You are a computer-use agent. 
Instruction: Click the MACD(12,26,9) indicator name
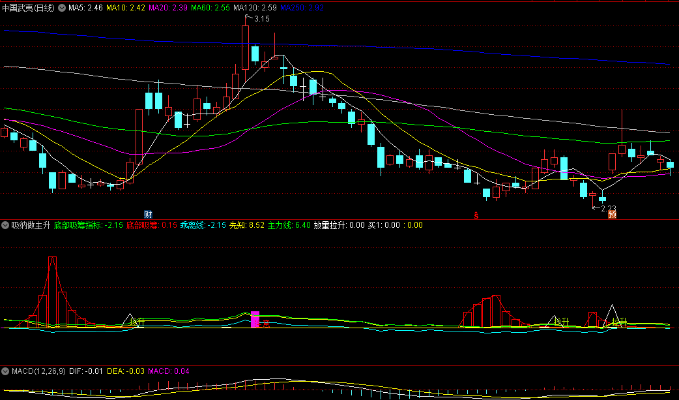click(38, 371)
